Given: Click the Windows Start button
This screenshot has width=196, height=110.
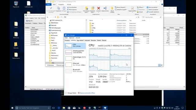Looking at the screenshot, I should click(12, 108).
